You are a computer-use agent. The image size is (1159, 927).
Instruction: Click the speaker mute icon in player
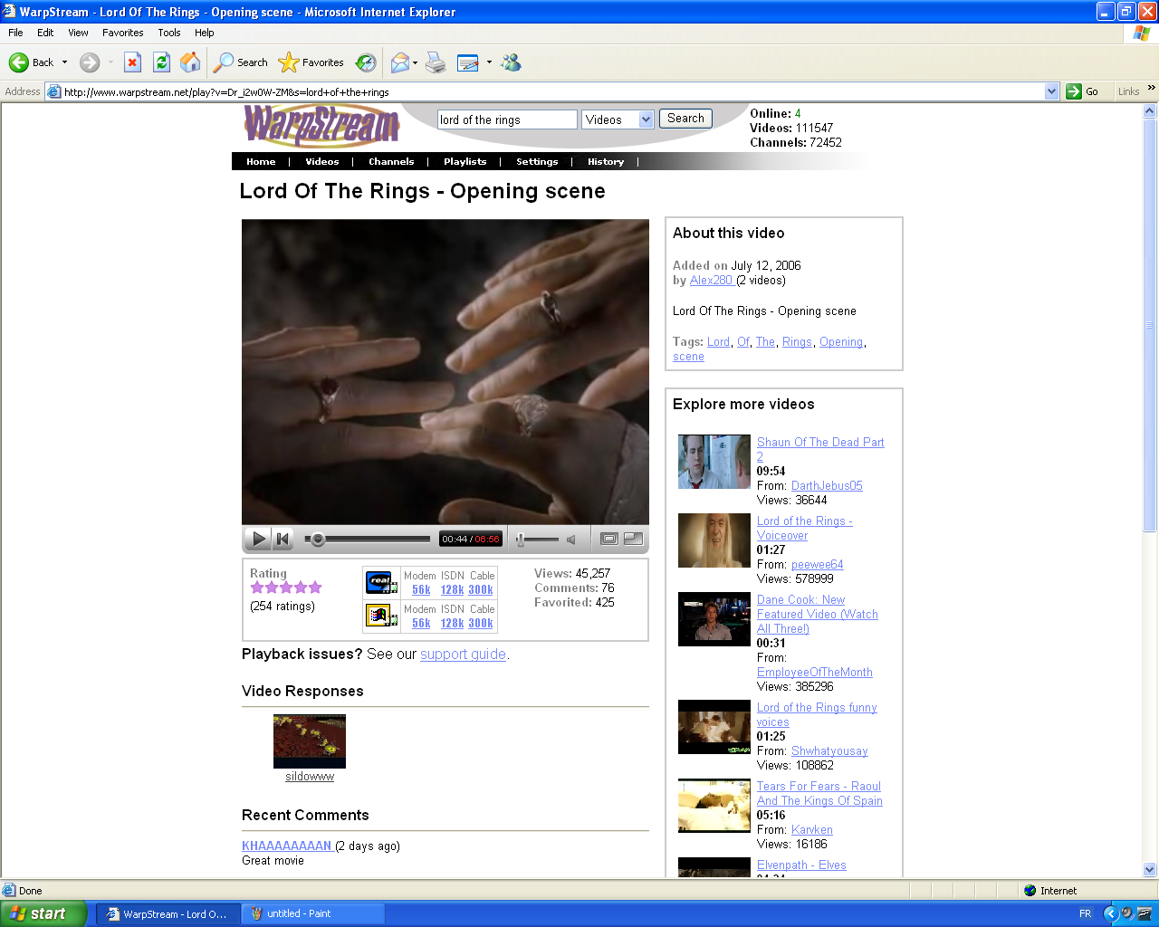tap(571, 540)
